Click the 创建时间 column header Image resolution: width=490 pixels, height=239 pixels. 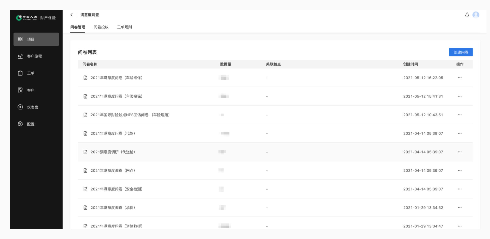tap(411, 64)
